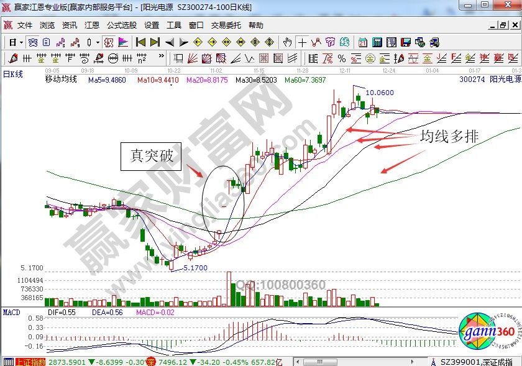Toggle the red-bordered chart mode icon

108,42
